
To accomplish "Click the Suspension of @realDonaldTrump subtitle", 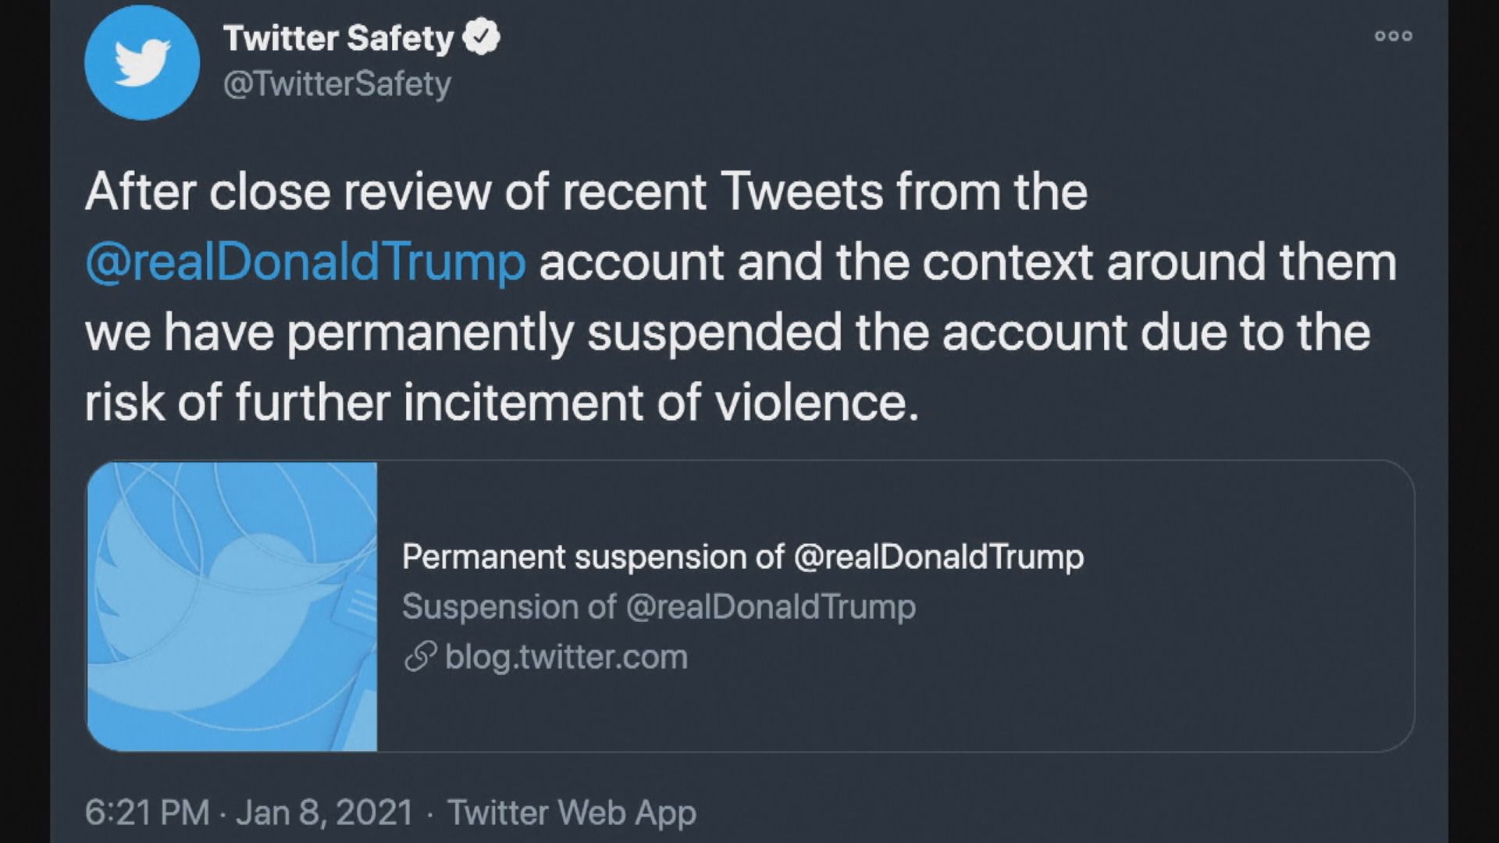I will [x=658, y=607].
